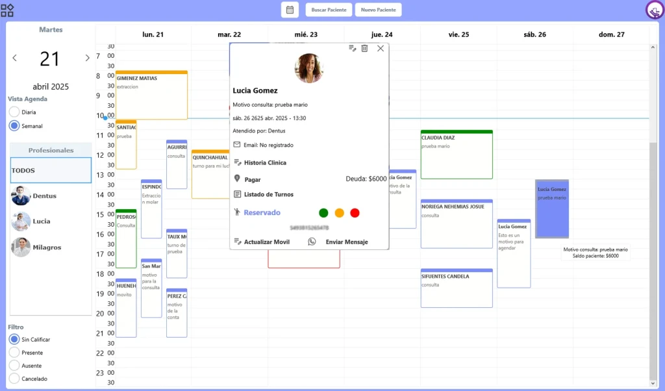This screenshot has height=391, width=665.
Task: Click the round user icon top-right
Action: tap(654, 10)
